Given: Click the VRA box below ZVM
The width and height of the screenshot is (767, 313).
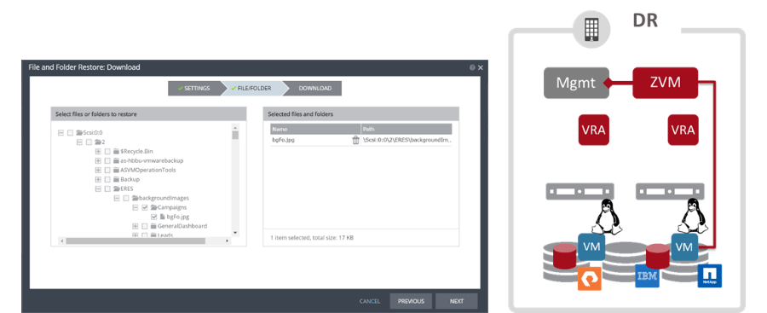Looking at the screenshot, I should coord(683,130).
